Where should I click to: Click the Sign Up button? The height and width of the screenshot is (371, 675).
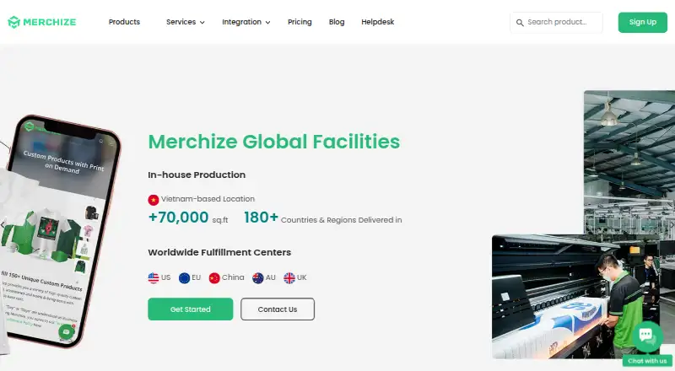(x=642, y=23)
